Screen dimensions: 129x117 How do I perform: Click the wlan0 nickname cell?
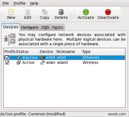[62, 63]
